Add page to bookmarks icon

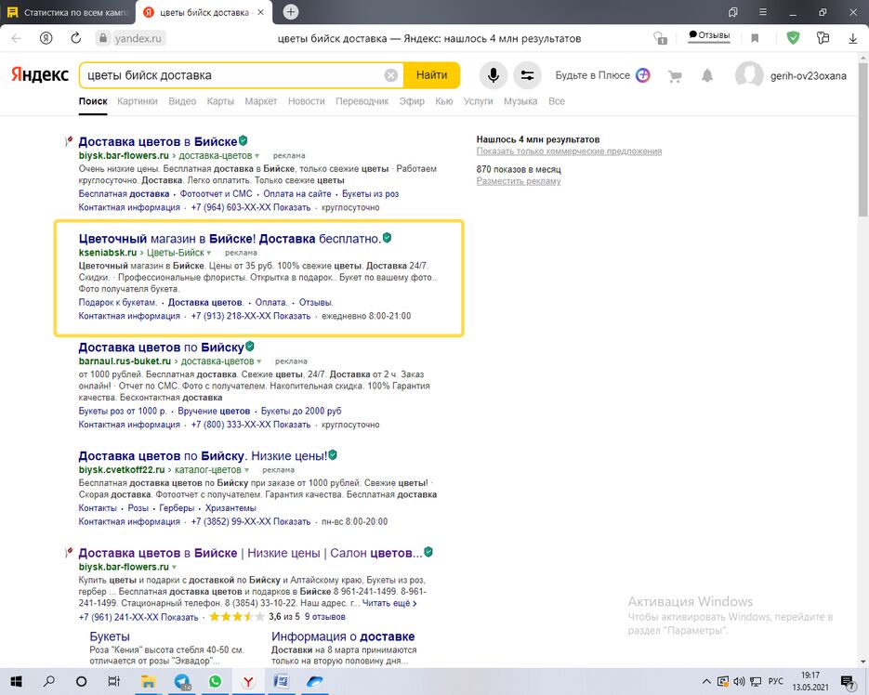click(755, 38)
